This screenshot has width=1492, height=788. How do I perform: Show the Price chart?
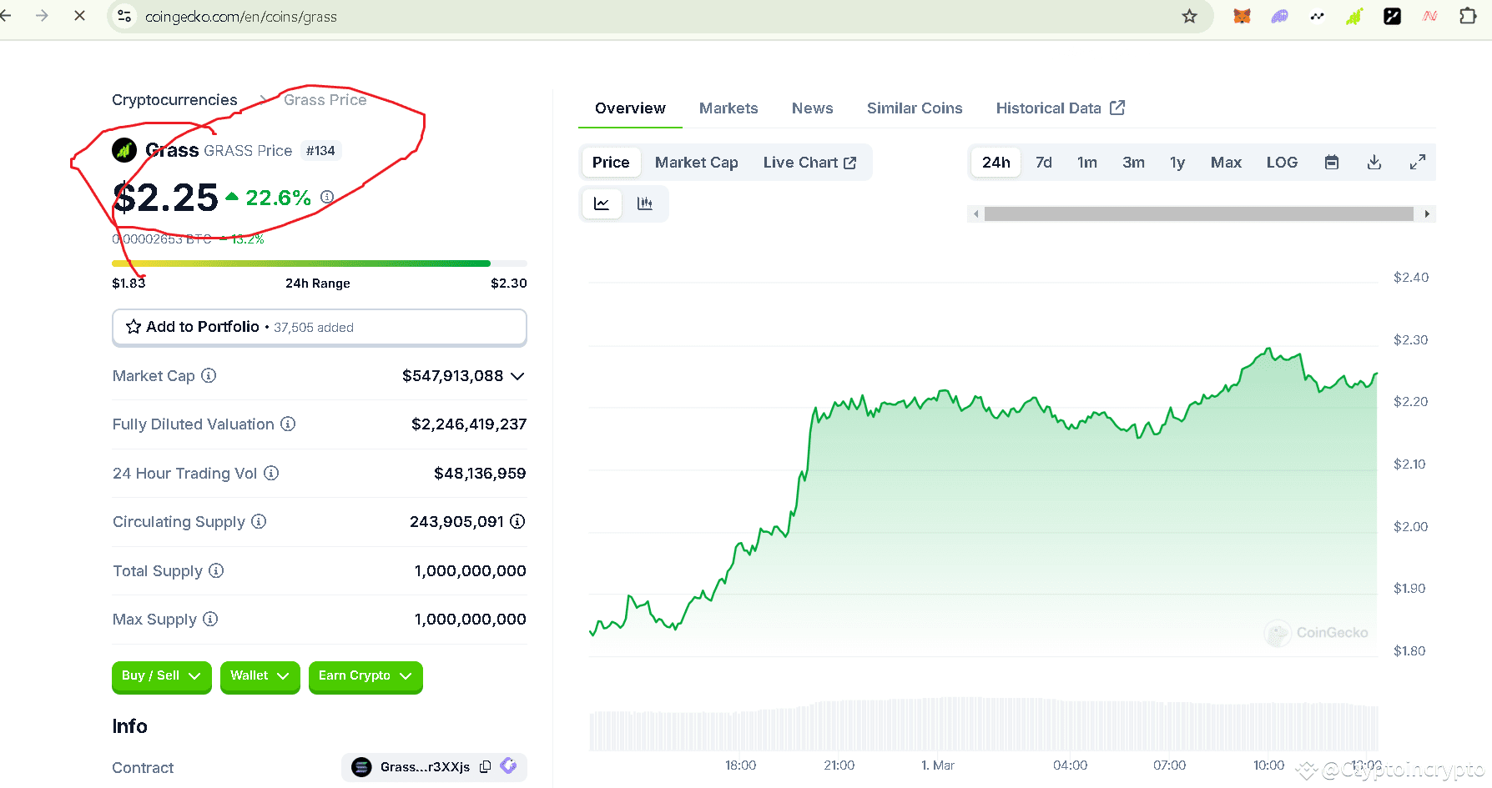coord(611,162)
